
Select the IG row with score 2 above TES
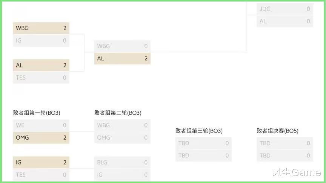41,162
